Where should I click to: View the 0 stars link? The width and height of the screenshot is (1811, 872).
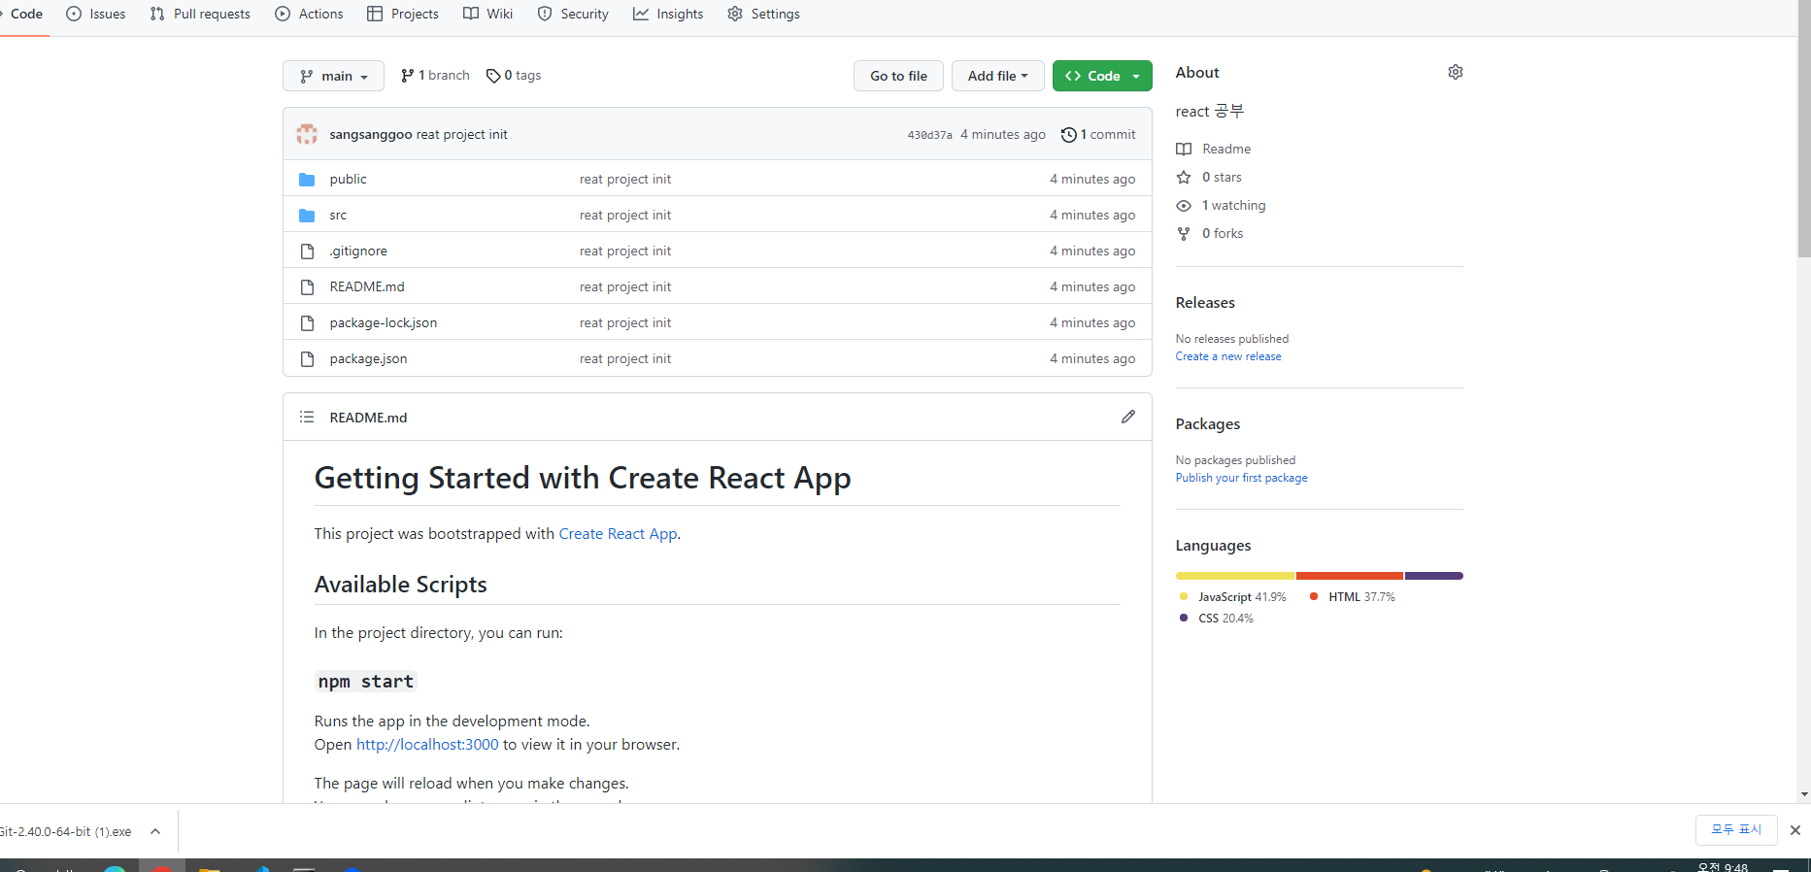click(x=1209, y=177)
